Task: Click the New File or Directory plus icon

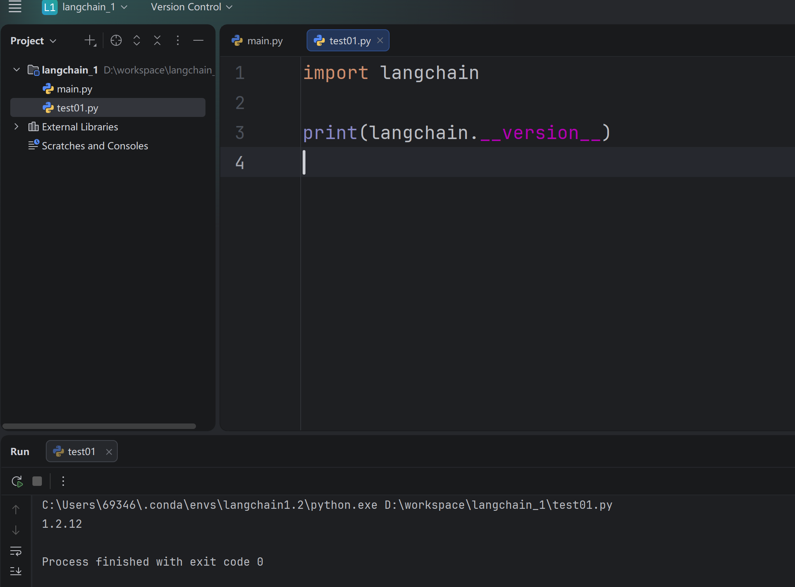Action: pos(90,40)
